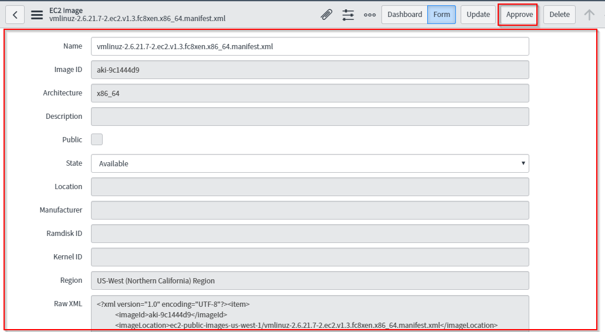Open the hamburger context menu icon
Viewport: 605px width, 332px height.
point(37,15)
